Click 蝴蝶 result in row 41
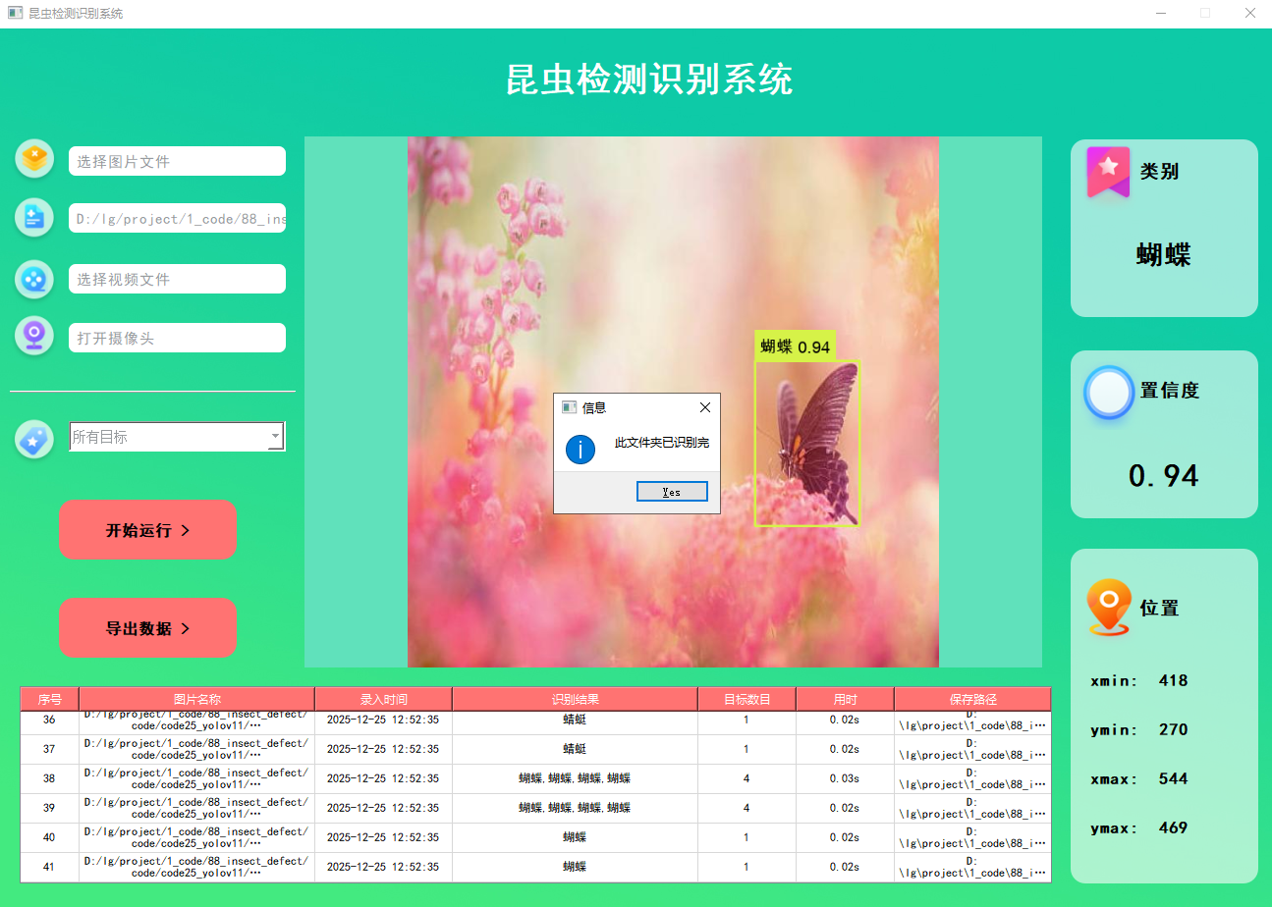1272x907 pixels. (576, 868)
